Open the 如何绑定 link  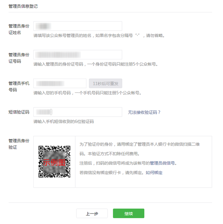[154, 173]
